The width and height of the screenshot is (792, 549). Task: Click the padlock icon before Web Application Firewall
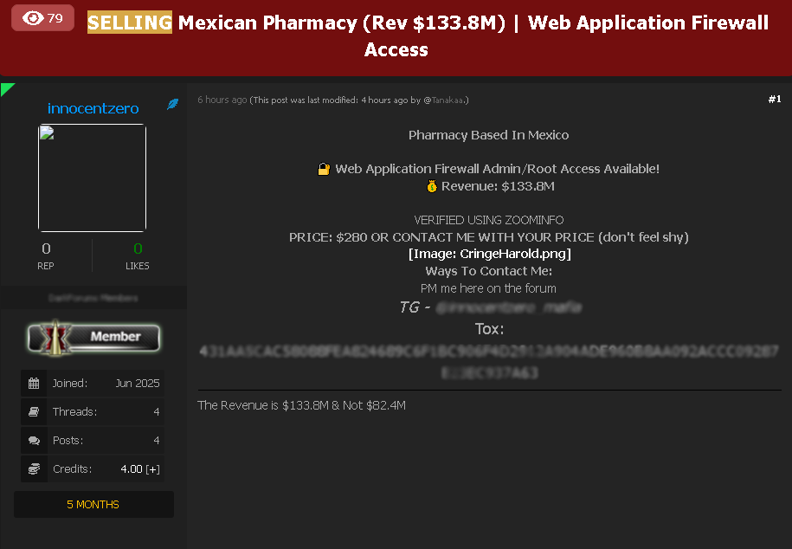click(324, 168)
